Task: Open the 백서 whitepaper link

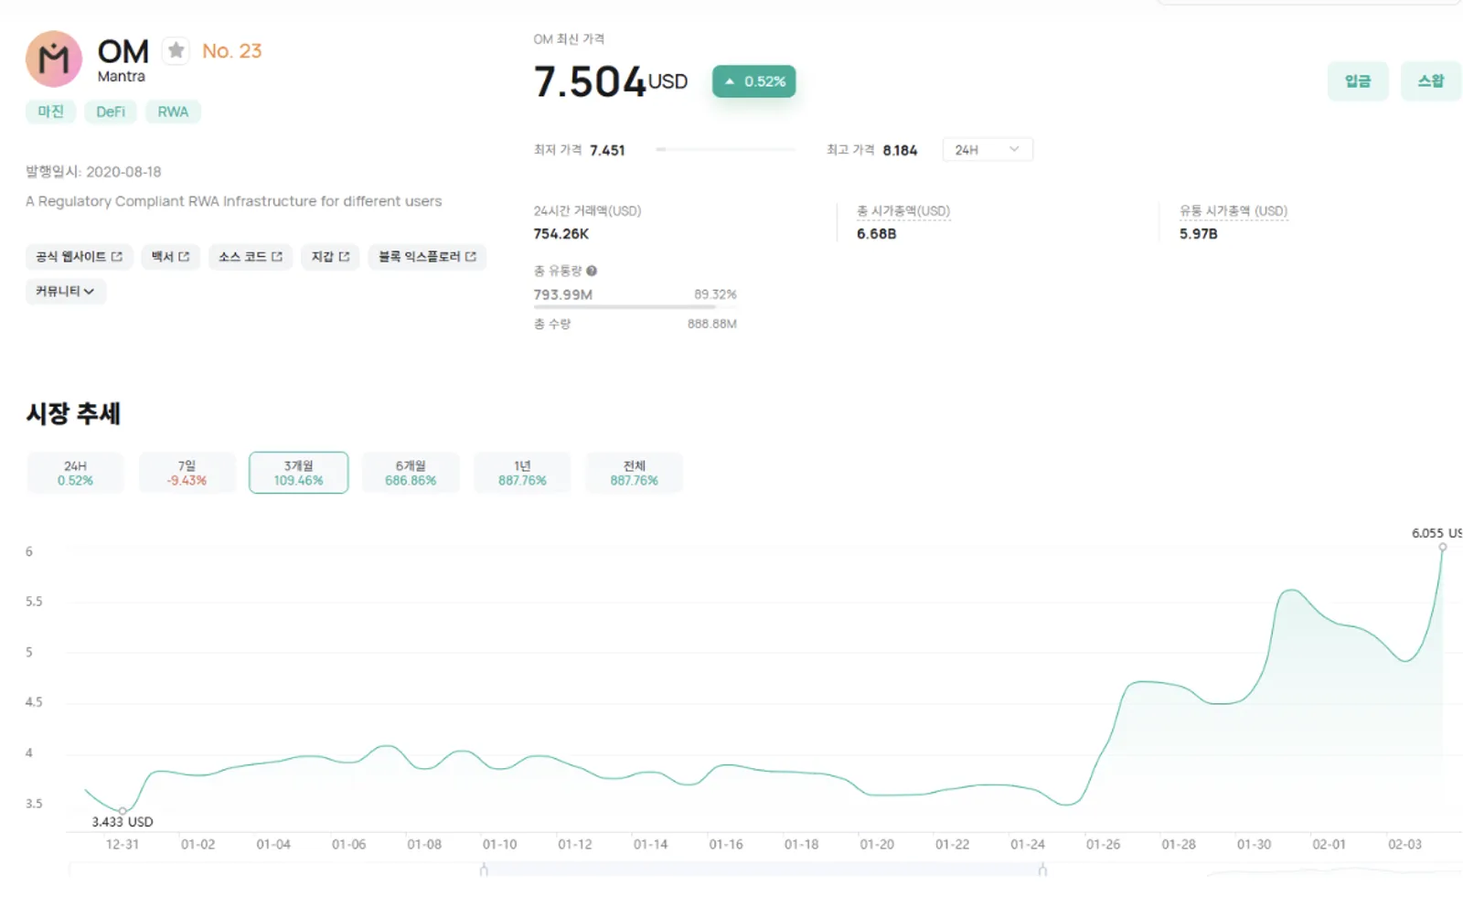Action: [170, 257]
